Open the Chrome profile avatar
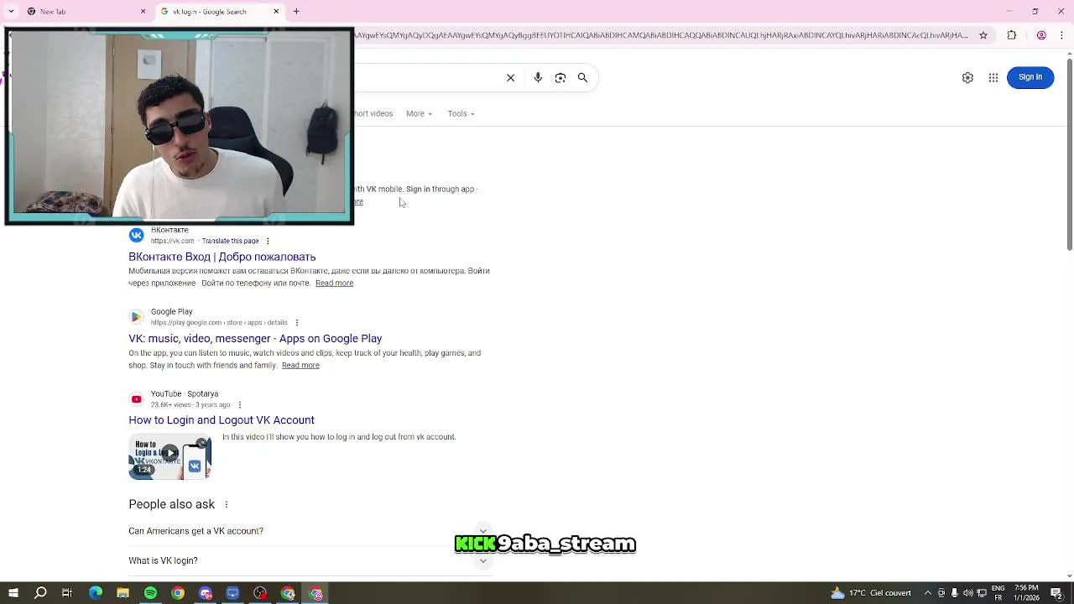This screenshot has height=604, width=1074. point(1041,35)
